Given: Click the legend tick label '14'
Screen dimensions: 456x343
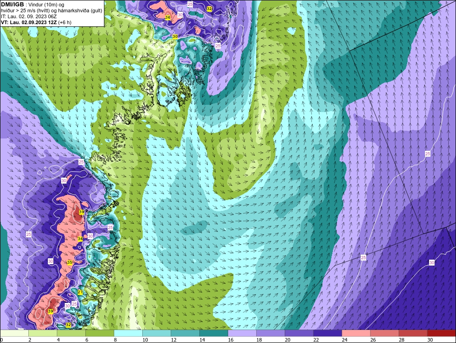Looking at the screenshot, I should (x=202, y=340).
